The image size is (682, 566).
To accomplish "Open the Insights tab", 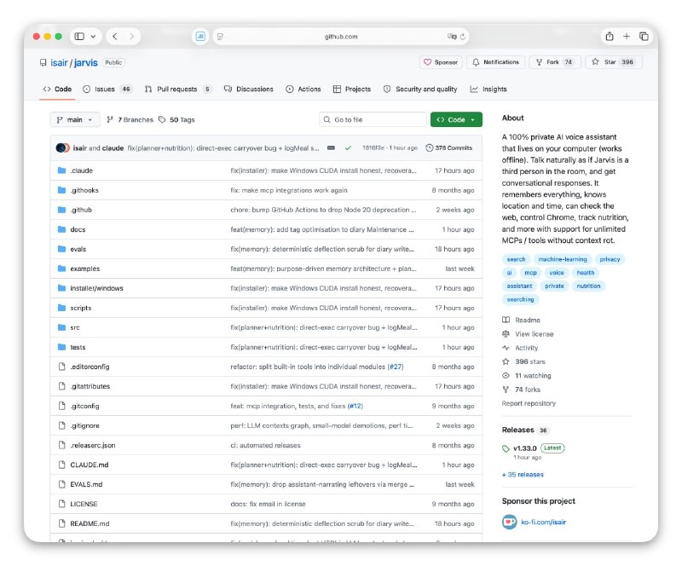I will pos(488,90).
